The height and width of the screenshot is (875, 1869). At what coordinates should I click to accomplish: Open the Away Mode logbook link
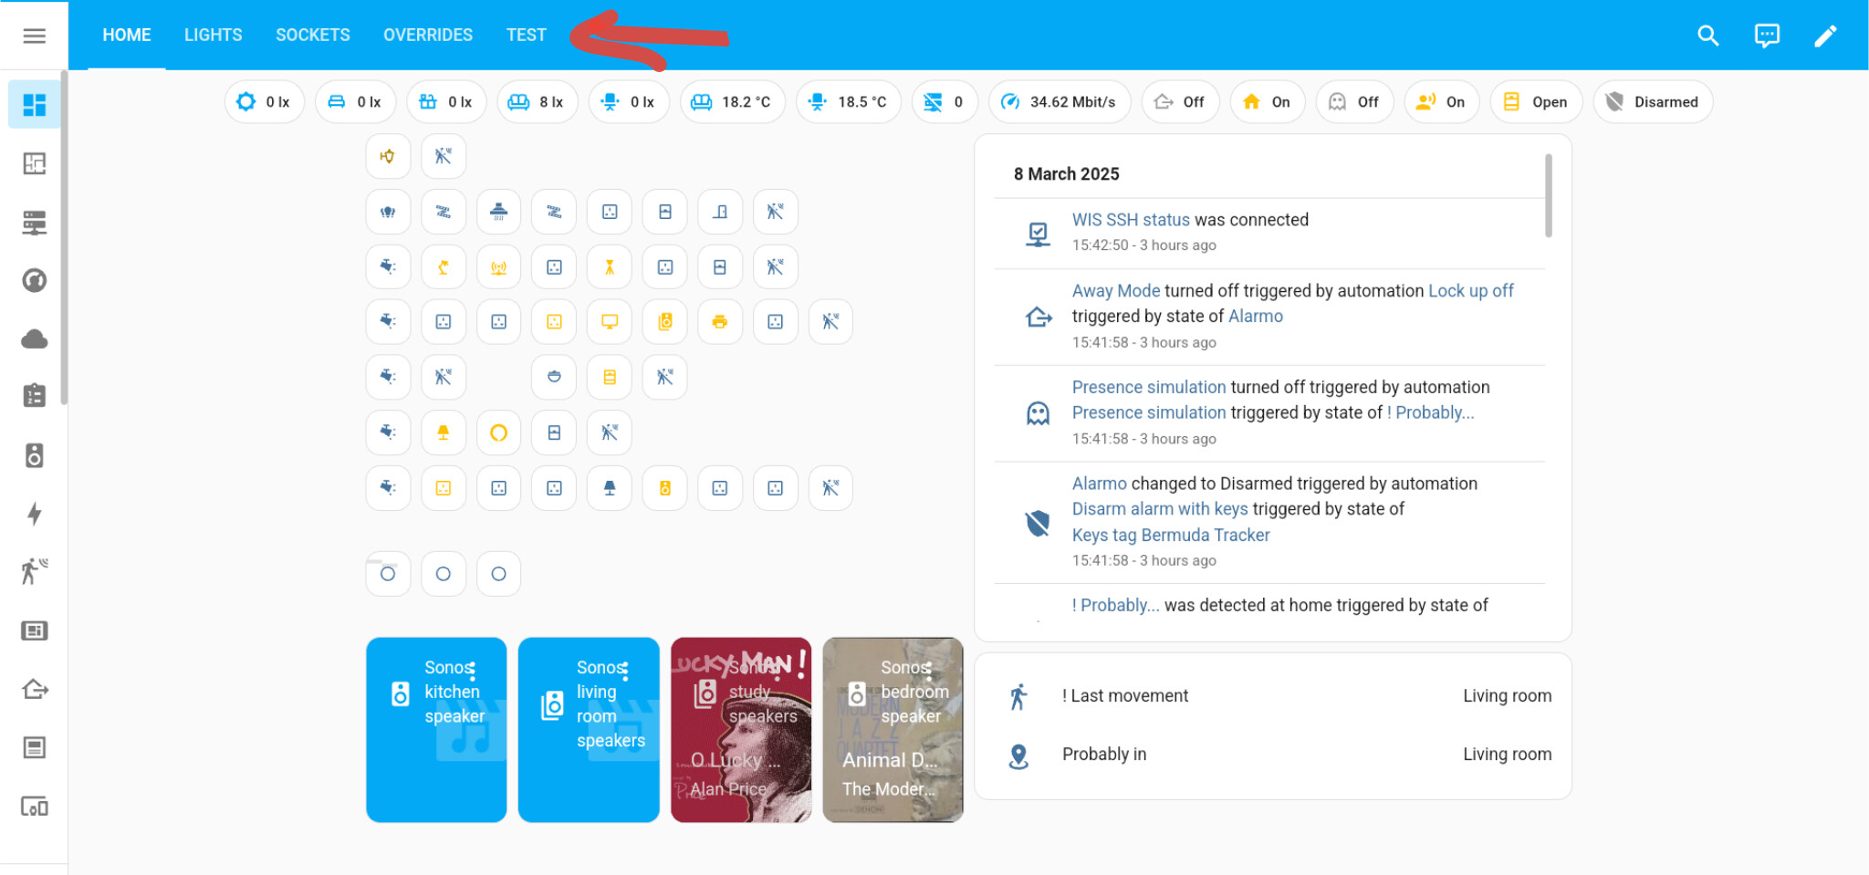tap(1116, 291)
